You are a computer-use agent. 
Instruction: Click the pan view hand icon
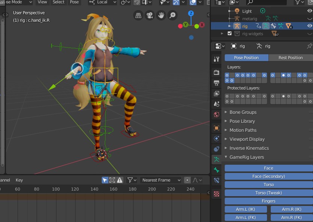point(161,15)
